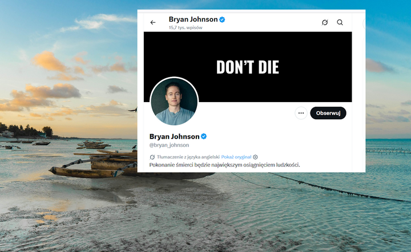The height and width of the screenshot is (252, 411).
Task: Open Grok icon in profile header
Action: 325,22
